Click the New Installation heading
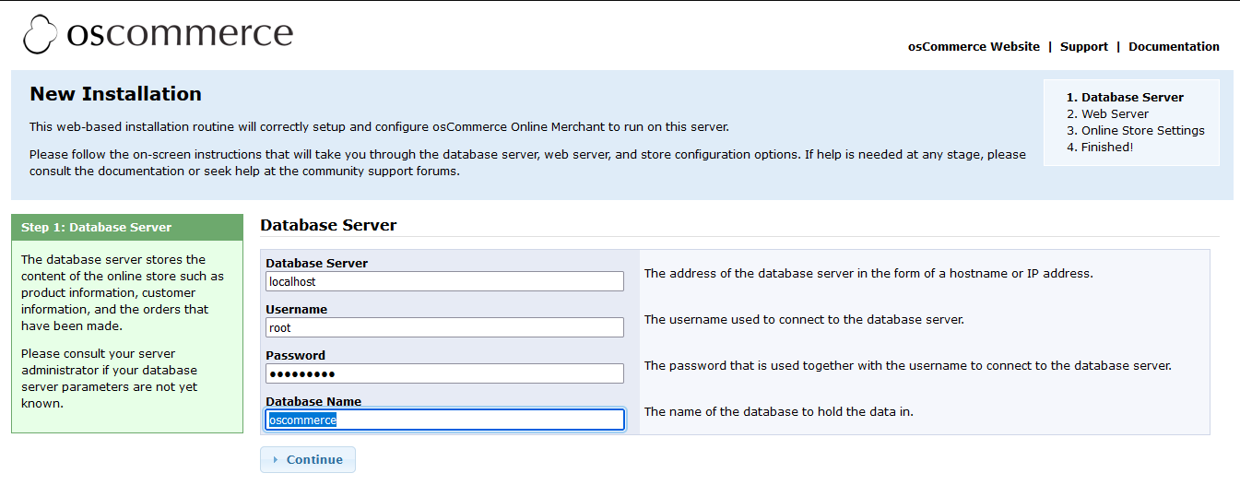Screen dimensions: 1240x497 (x=115, y=94)
